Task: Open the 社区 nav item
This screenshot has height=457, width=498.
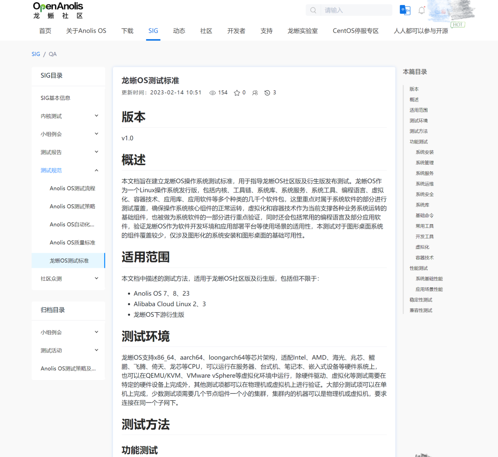Action: pyautogui.click(x=206, y=31)
